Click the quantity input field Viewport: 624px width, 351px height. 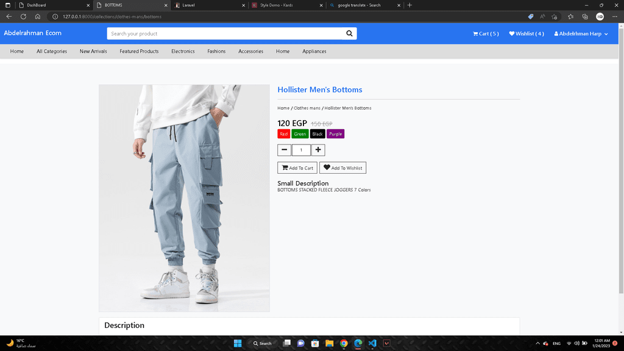click(301, 150)
